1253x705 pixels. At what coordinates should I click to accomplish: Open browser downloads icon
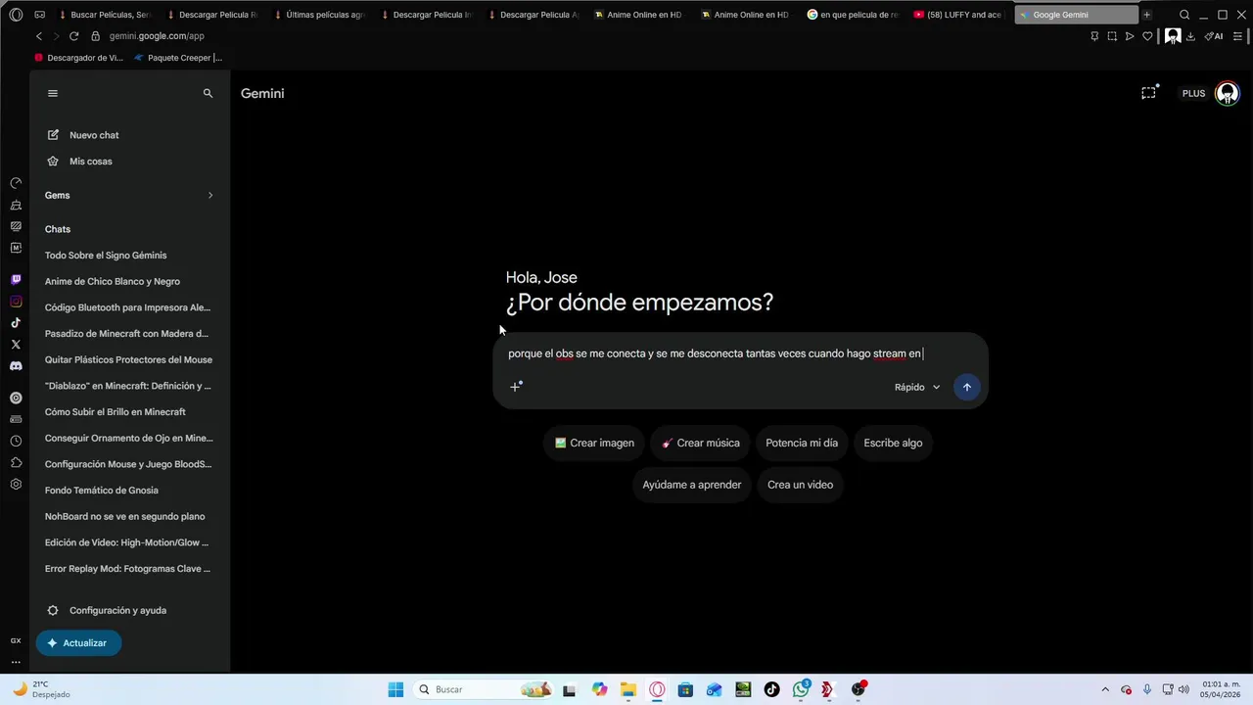point(1191,36)
